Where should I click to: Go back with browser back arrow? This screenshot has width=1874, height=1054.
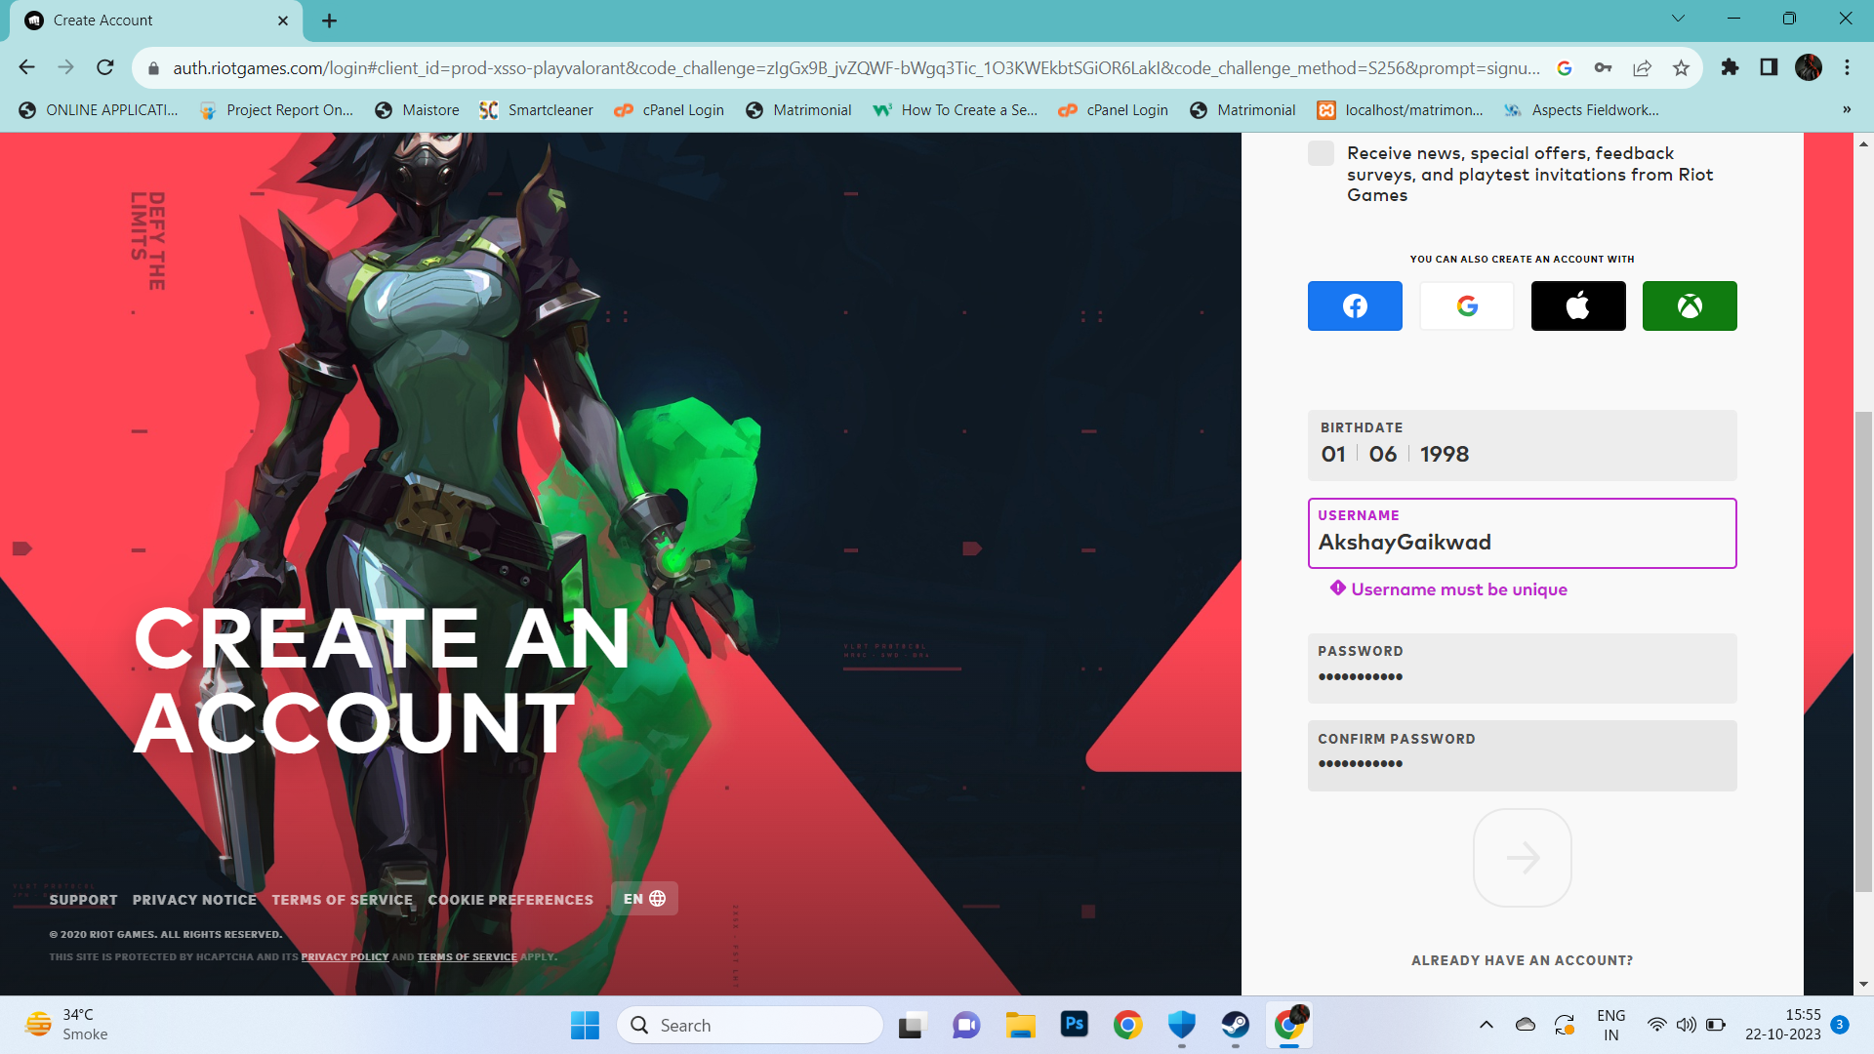26,67
